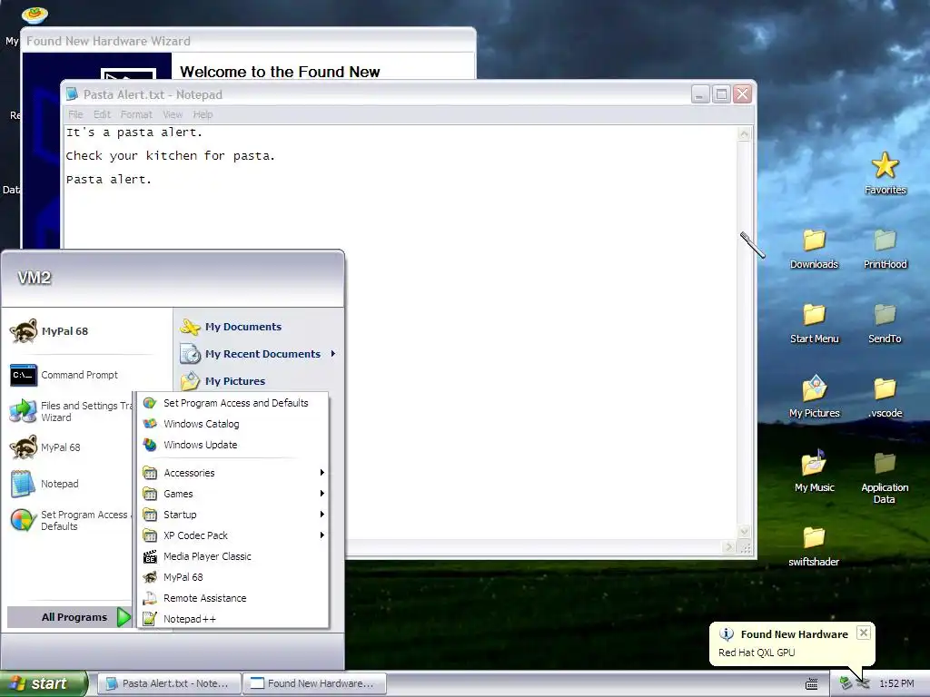Open Notepad icon in start menu
The width and height of the screenshot is (930, 697).
pos(24,484)
